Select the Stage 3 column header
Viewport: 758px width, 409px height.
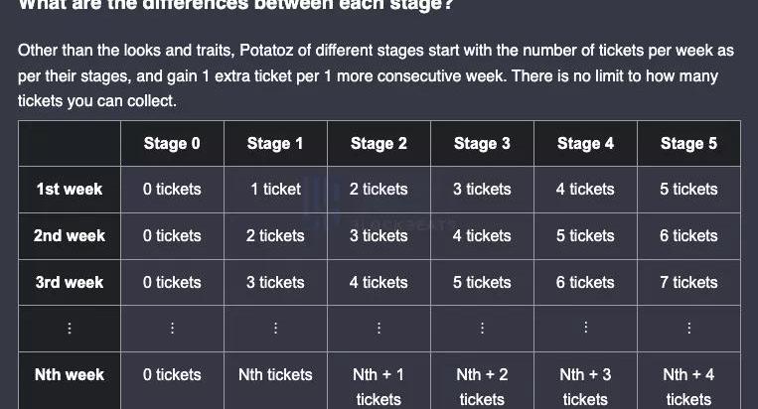[482, 144]
